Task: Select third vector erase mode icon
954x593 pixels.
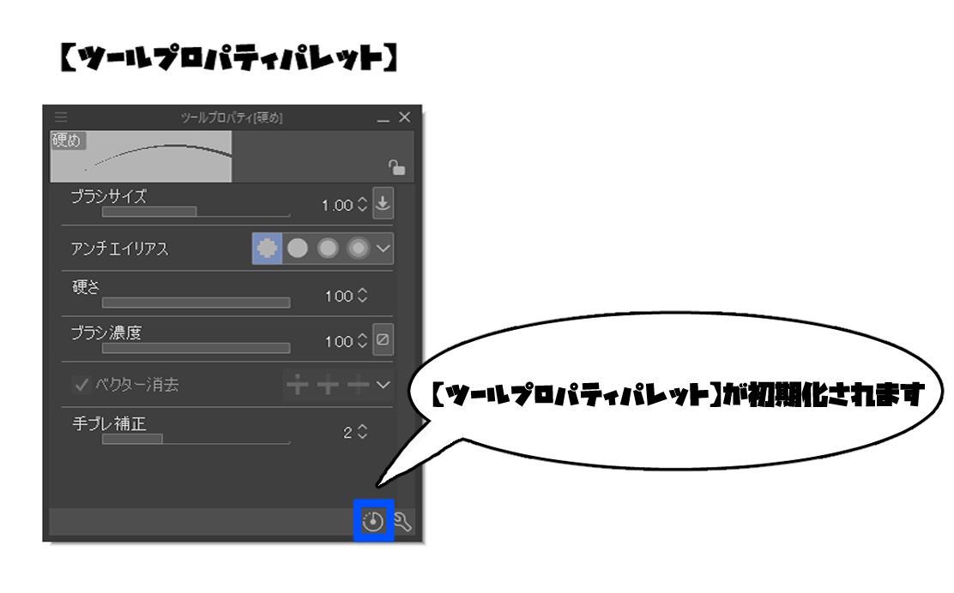Action: point(359,385)
